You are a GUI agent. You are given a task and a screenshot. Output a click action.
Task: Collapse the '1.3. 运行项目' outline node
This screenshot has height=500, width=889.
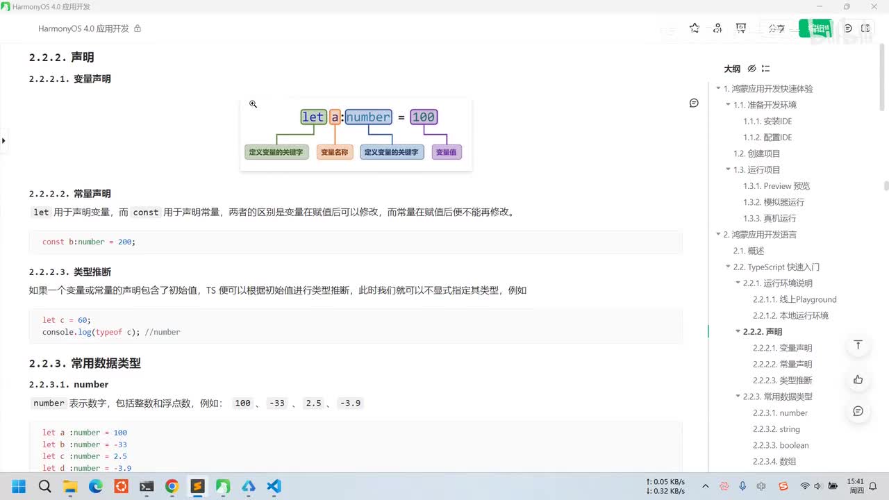tap(728, 169)
